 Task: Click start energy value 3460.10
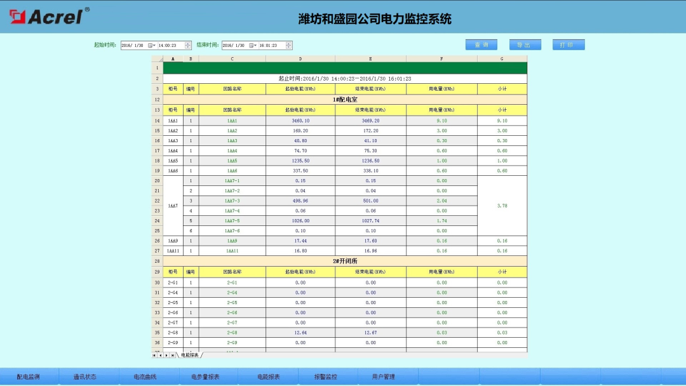point(300,121)
